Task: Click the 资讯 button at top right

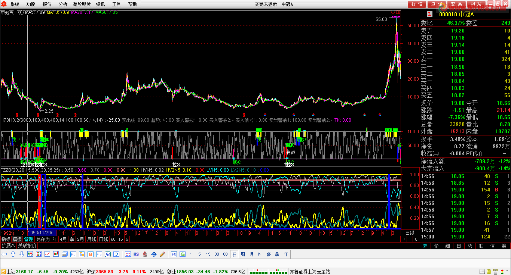Action: [x=437, y=4]
